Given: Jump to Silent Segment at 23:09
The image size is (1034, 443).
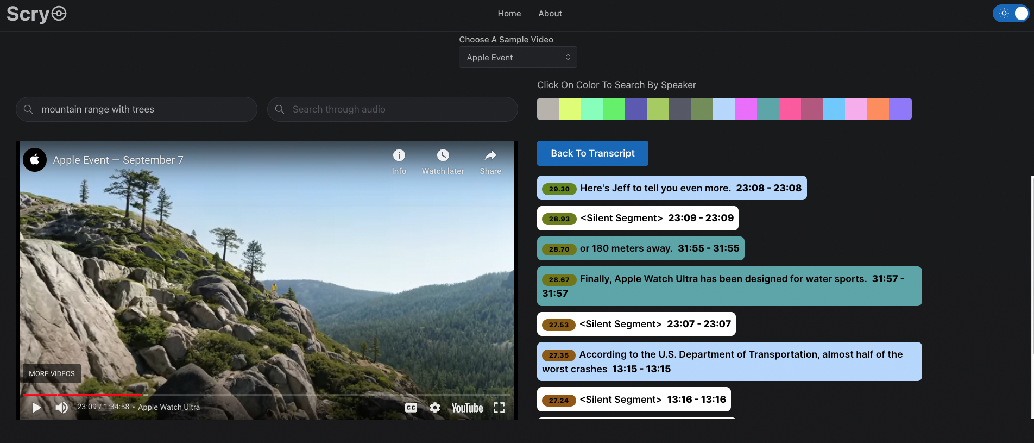Looking at the screenshot, I should tap(638, 218).
